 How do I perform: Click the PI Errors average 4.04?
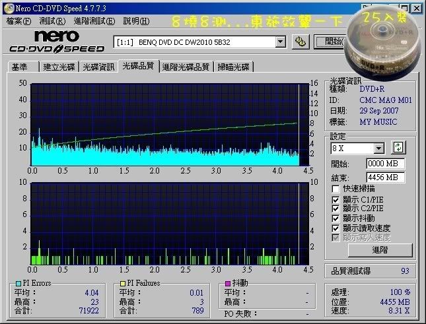pyautogui.click(x=92, y=293)
